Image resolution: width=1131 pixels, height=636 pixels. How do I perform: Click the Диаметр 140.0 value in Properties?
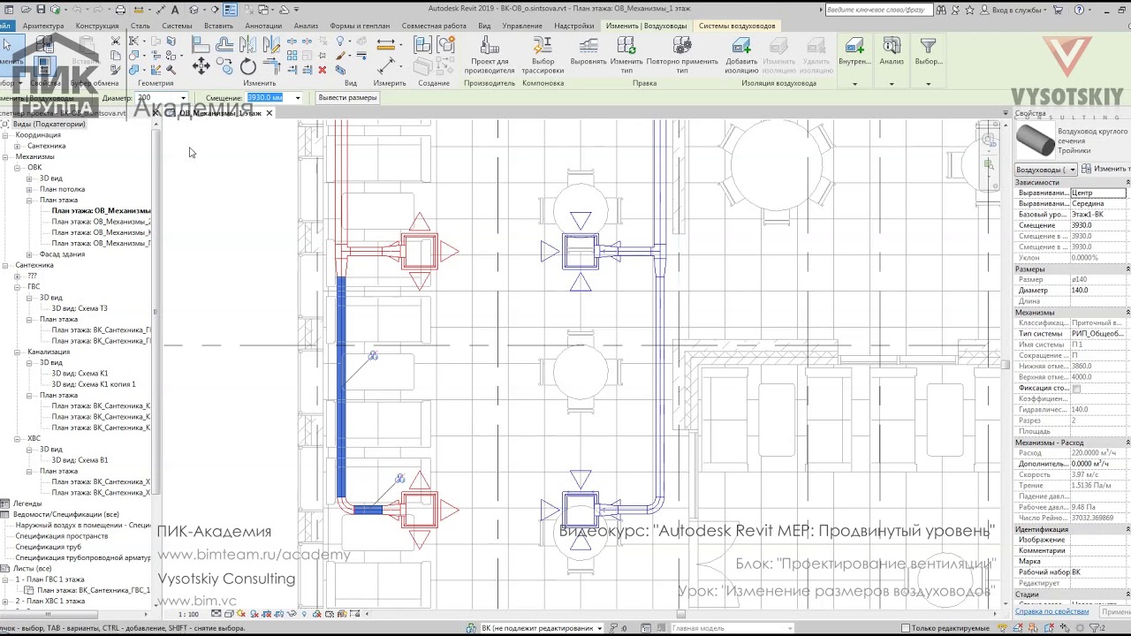coord(1099,291)
